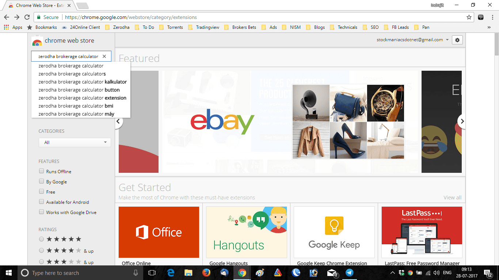Open the BlackBerry extension icon in toolbar

tap(481, 17)
